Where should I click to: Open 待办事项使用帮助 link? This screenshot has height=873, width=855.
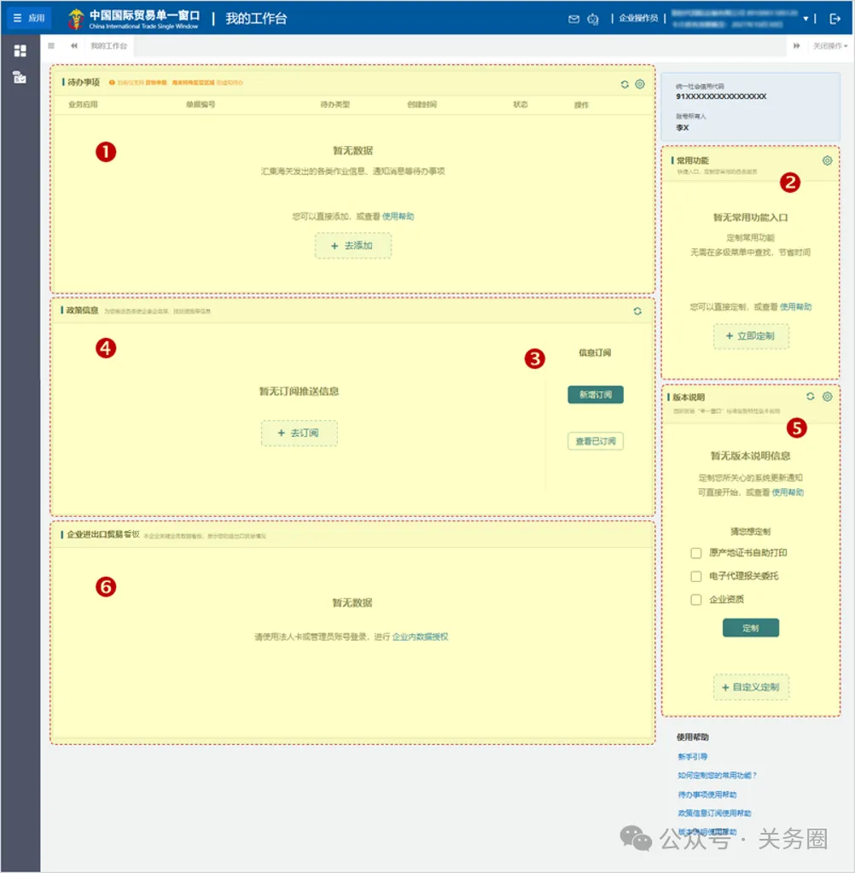tap(707, 794)
